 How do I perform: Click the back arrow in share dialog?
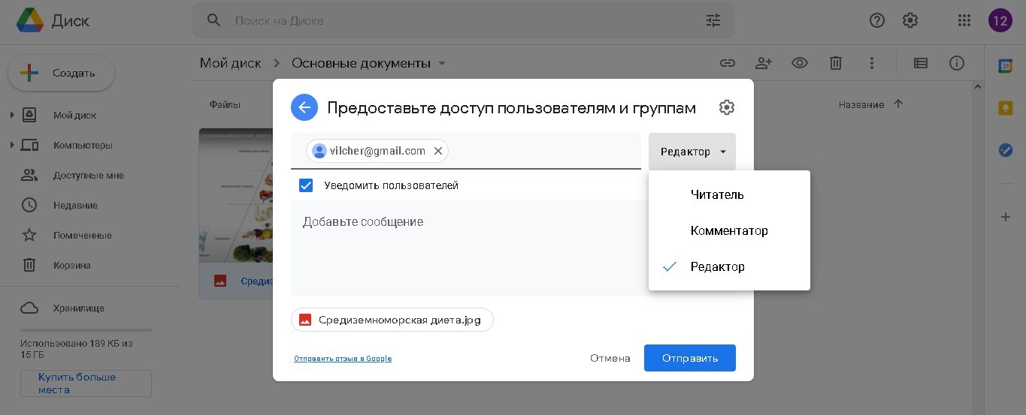(304, 108)
